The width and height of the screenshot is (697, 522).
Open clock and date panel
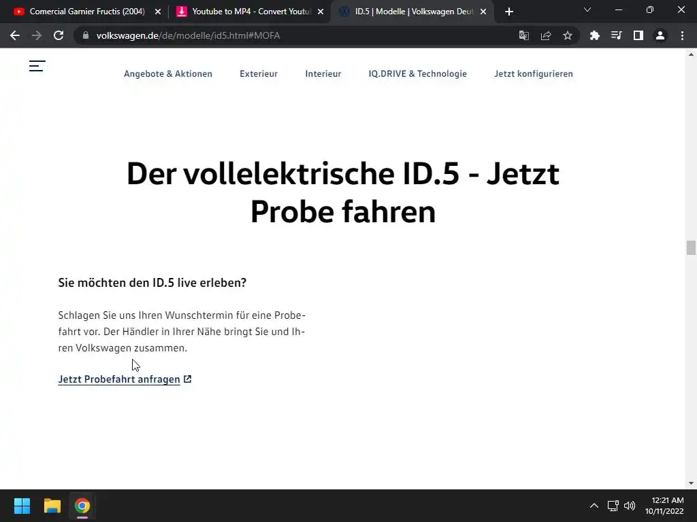[x=664, y=506]
